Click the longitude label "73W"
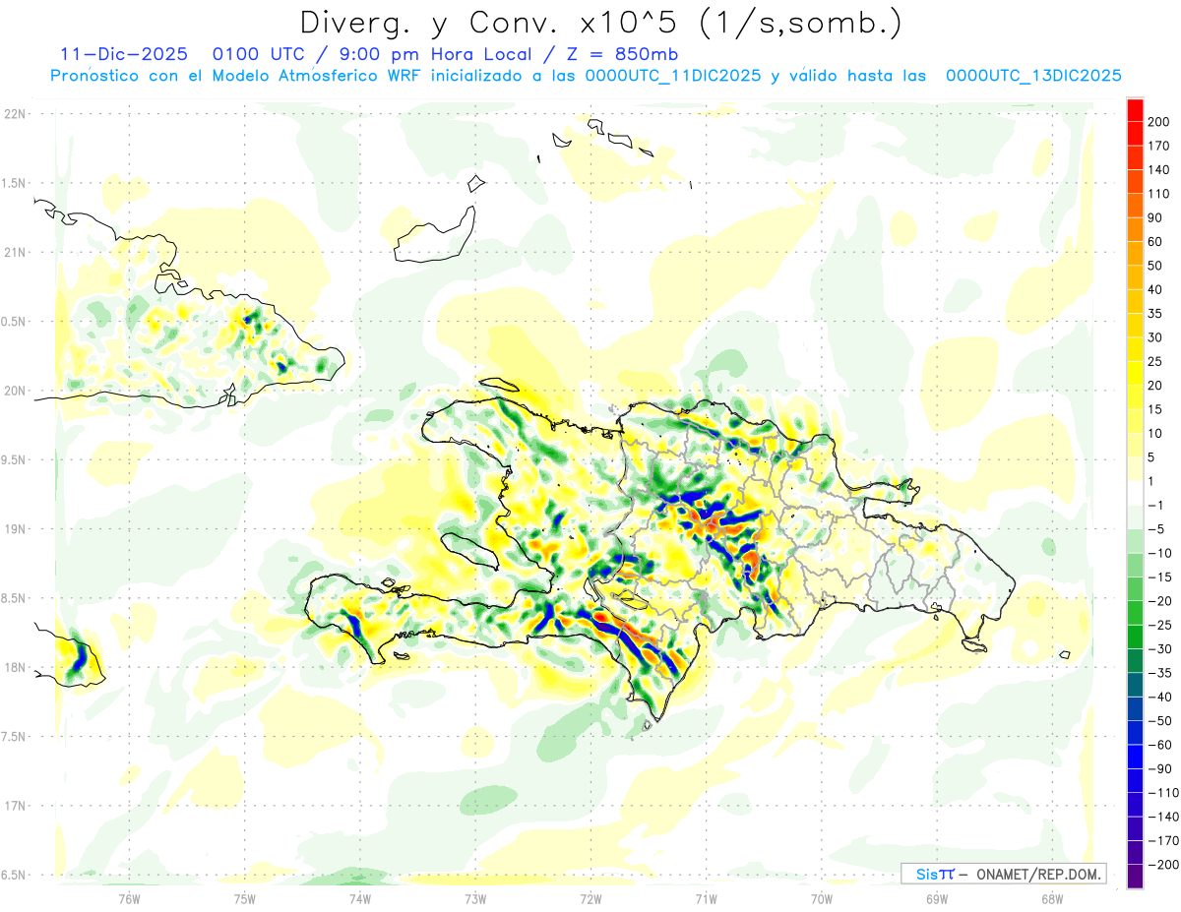The image size is (1181, 912). 475,897
